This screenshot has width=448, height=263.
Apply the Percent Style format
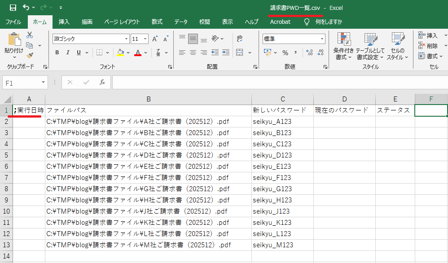[x=285, y=53]
